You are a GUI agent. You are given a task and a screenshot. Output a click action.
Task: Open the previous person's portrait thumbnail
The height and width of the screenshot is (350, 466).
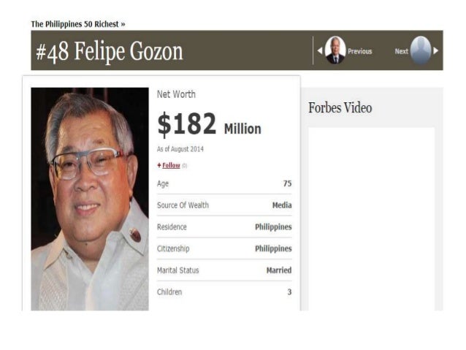coord(335,50)
